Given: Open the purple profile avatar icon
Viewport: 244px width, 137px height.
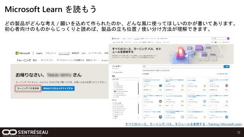Looking at the screenshot, I should click(228, 38).
